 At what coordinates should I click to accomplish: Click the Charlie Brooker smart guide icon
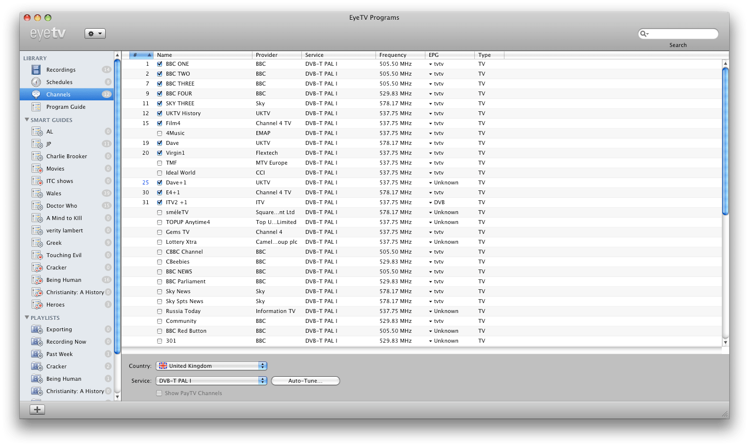[37, 156]
